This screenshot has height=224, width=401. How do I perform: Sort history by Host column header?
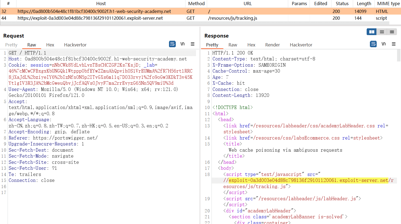coord(101,4)
